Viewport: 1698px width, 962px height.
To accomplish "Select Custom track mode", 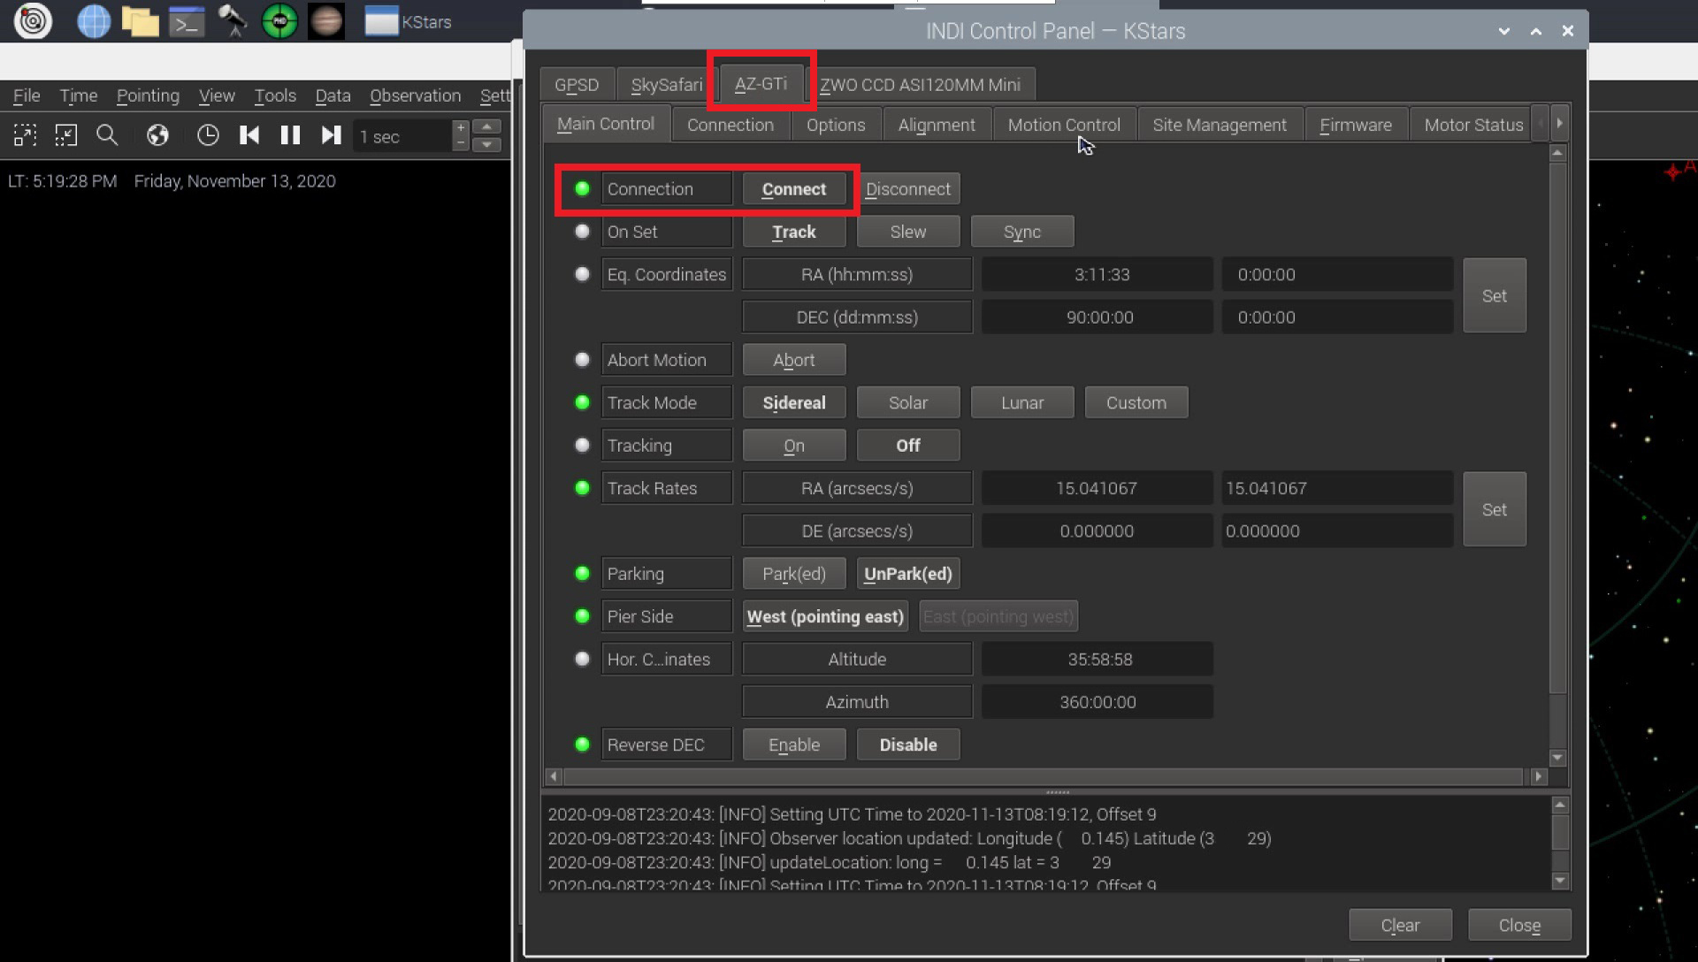I will (x=1136, y=402).
